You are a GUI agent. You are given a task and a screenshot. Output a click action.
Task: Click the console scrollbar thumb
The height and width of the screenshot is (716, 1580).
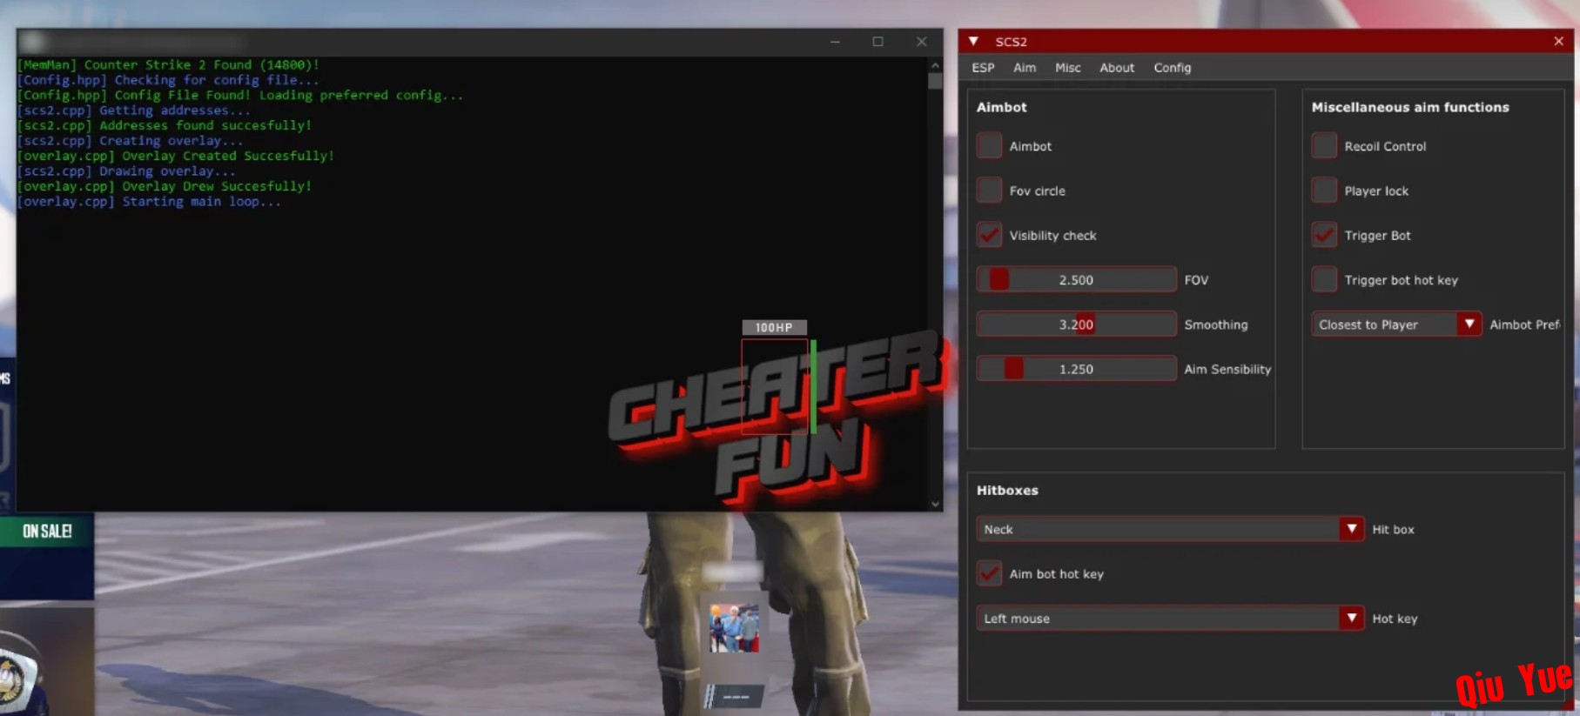(x=935, y=81)
